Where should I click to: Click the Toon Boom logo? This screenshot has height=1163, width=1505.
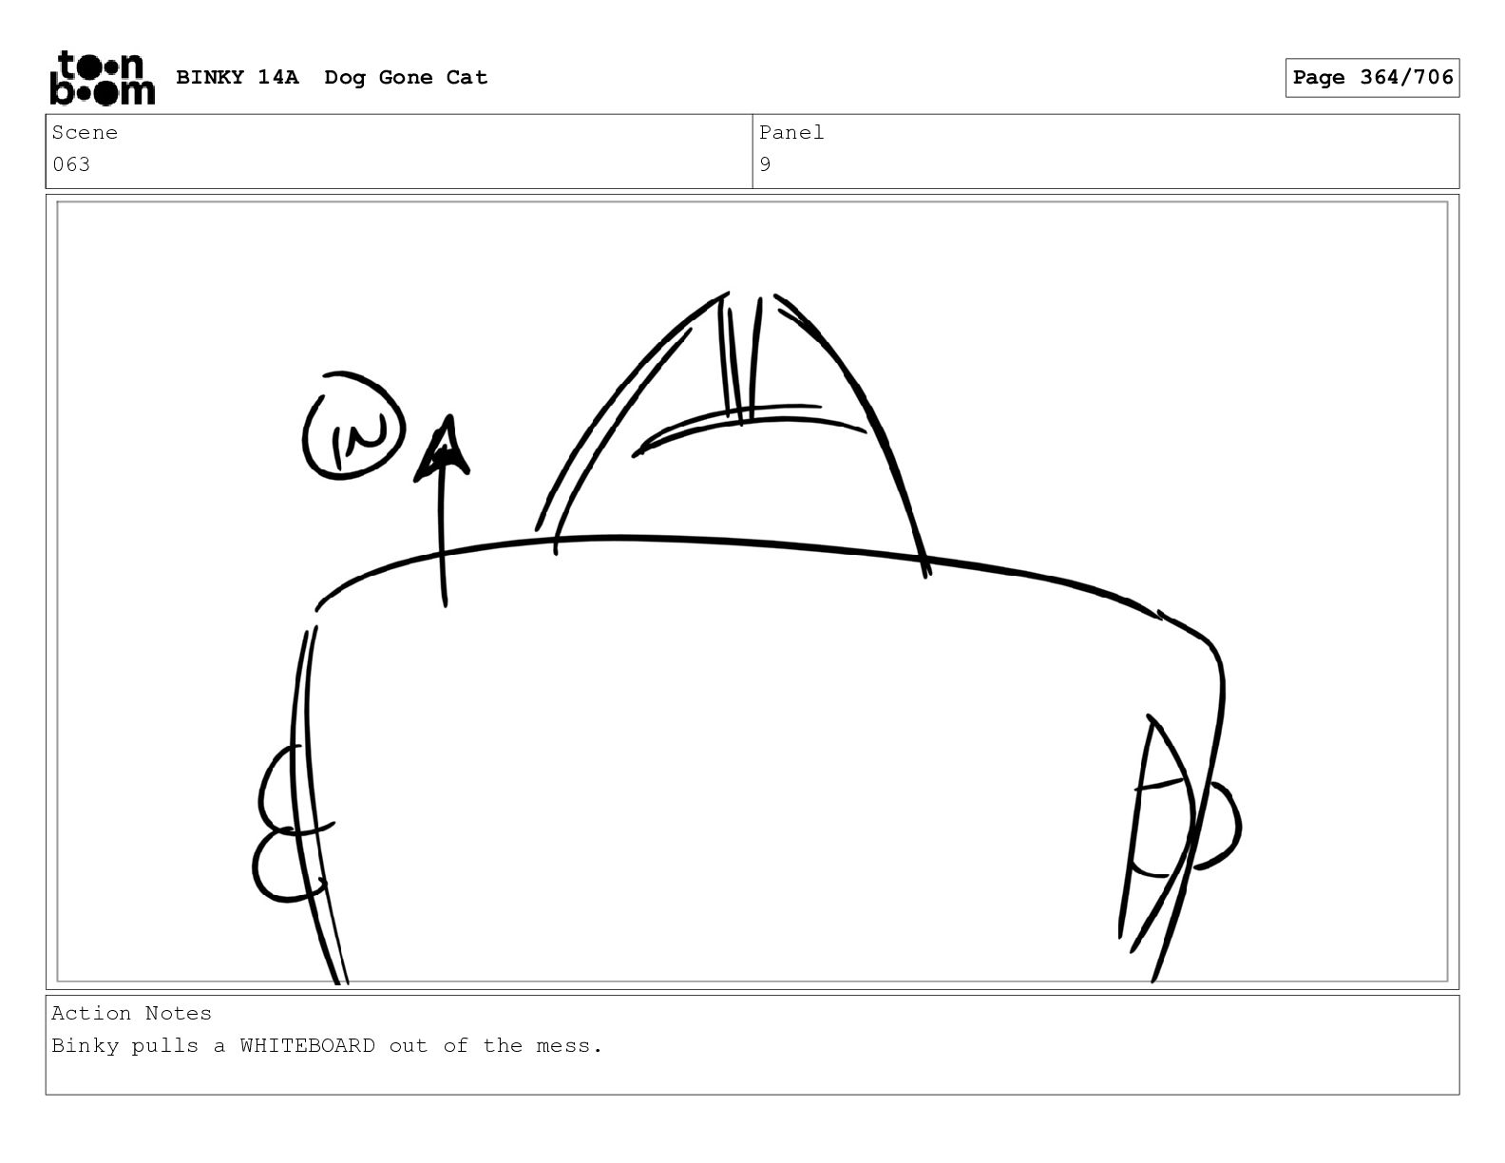coord(102,78)
